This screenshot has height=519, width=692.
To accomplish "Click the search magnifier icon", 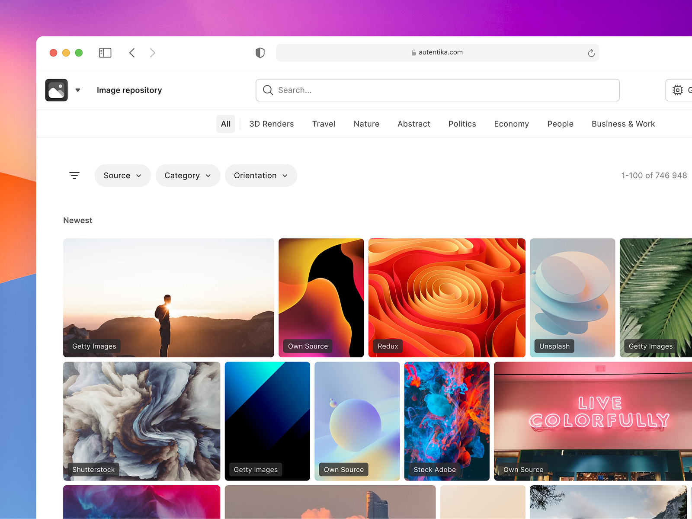I will [x=268, y=90].
